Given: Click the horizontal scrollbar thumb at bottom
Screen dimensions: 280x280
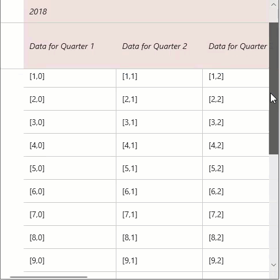Looking at the screenshot, I should click(x=48, y=277).
